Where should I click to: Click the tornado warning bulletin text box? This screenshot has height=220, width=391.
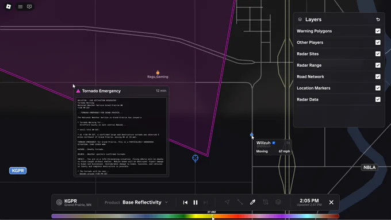click(x=121, y=136)
